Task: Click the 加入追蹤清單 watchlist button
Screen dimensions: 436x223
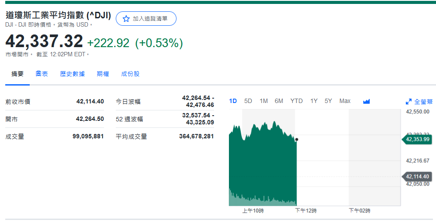Action: (146, 19)
